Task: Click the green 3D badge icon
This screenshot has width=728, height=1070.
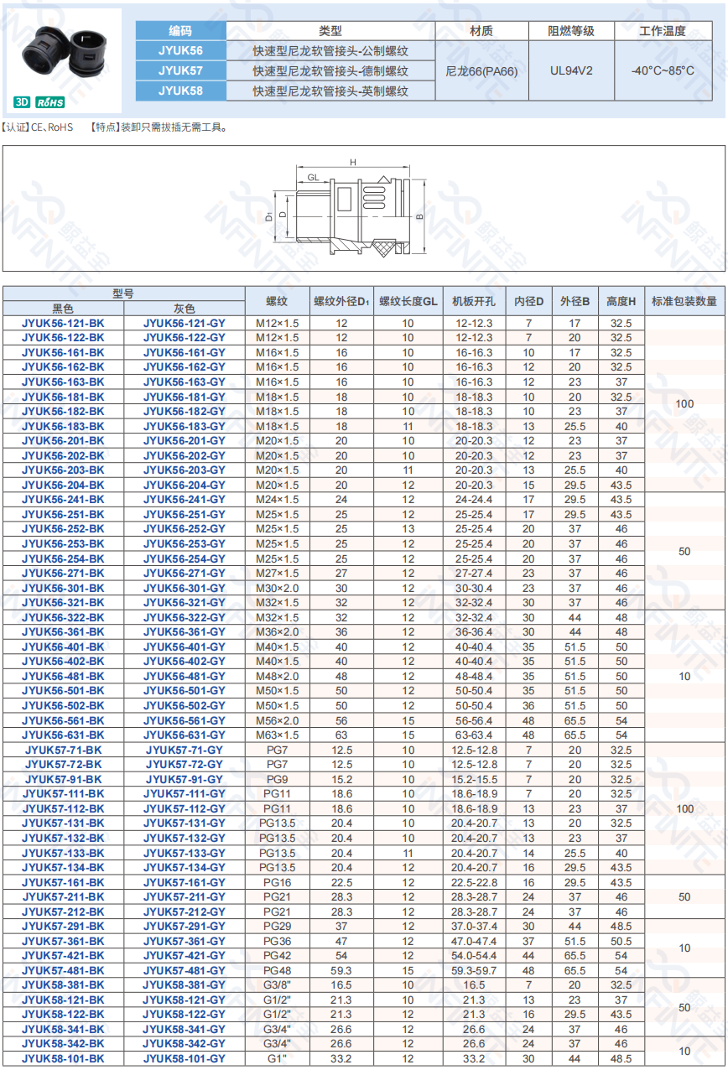Action: coord(22,102)
